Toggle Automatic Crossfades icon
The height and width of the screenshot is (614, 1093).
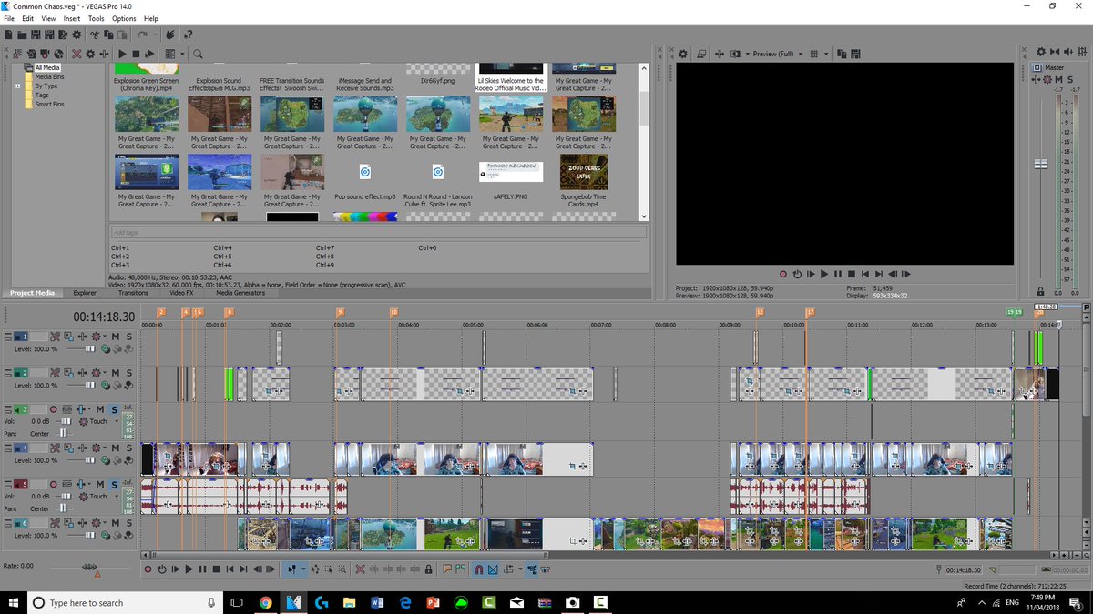coord(493,569)
